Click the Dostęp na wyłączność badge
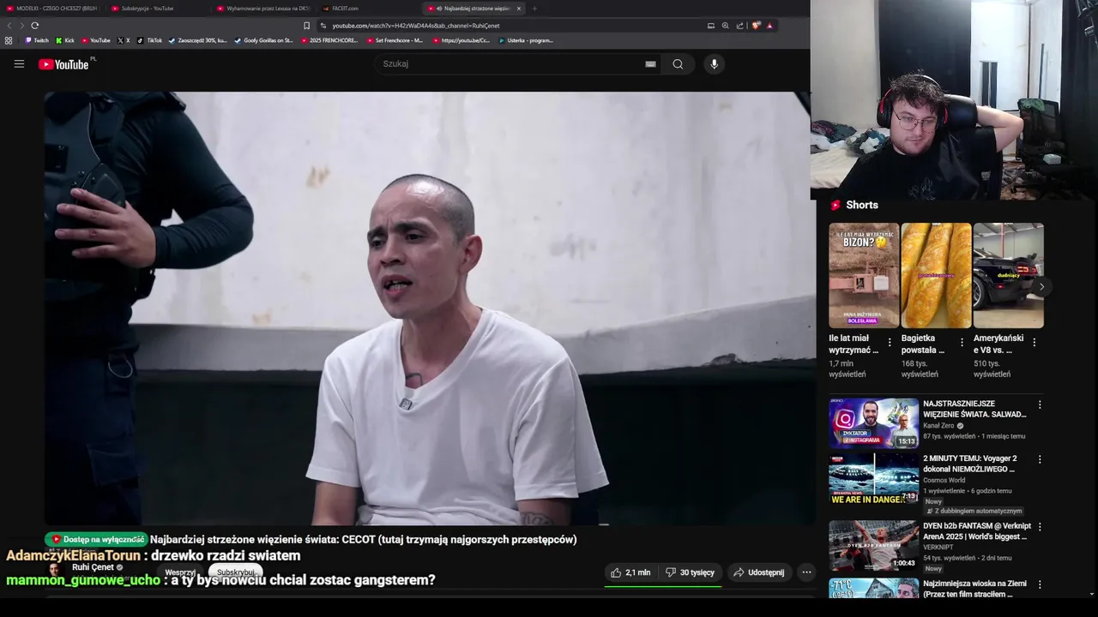Viewport: 1098px width, 617px height. click(x=97, y=540)
